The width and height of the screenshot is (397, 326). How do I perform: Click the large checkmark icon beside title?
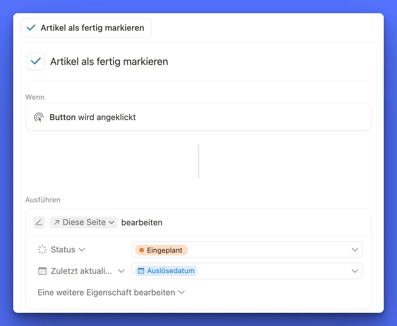coord(36,61)
